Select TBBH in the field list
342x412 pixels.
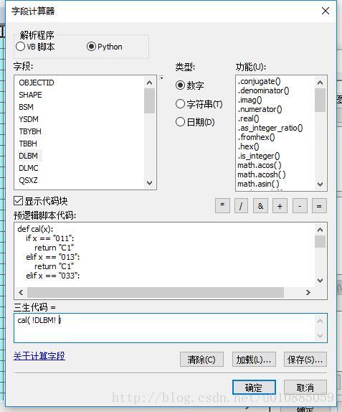pyautogui.click(x=28, y=144)
